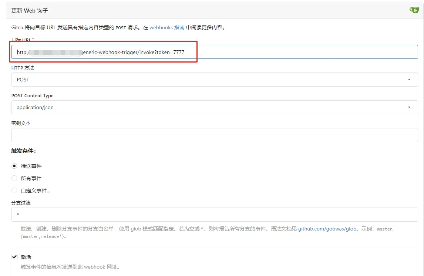Click the green Gitea cup icon
Screen dimensions: 424x276
click(414, 10)
